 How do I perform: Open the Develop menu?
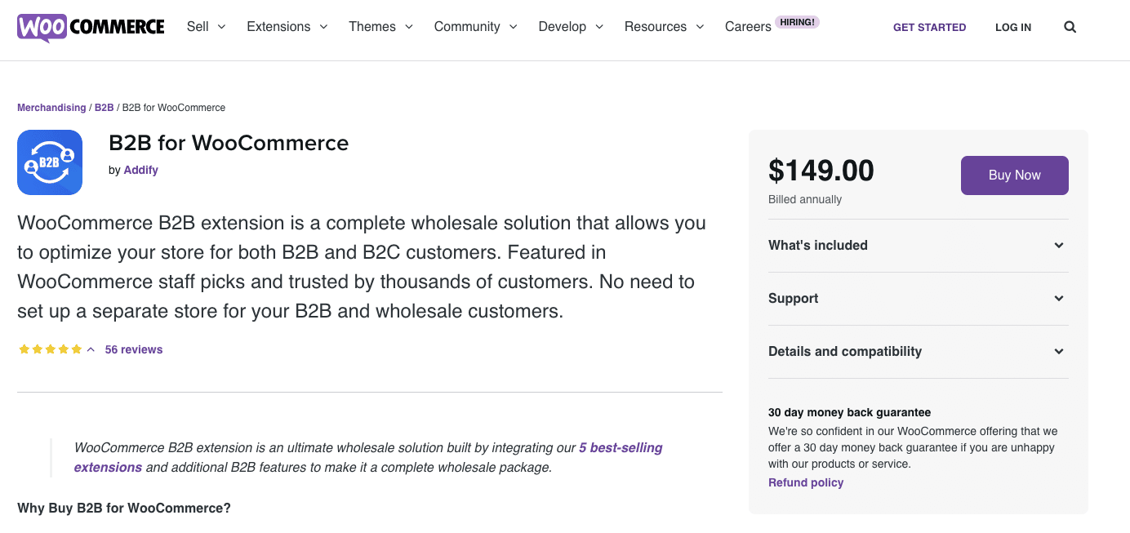click(571, 27)
